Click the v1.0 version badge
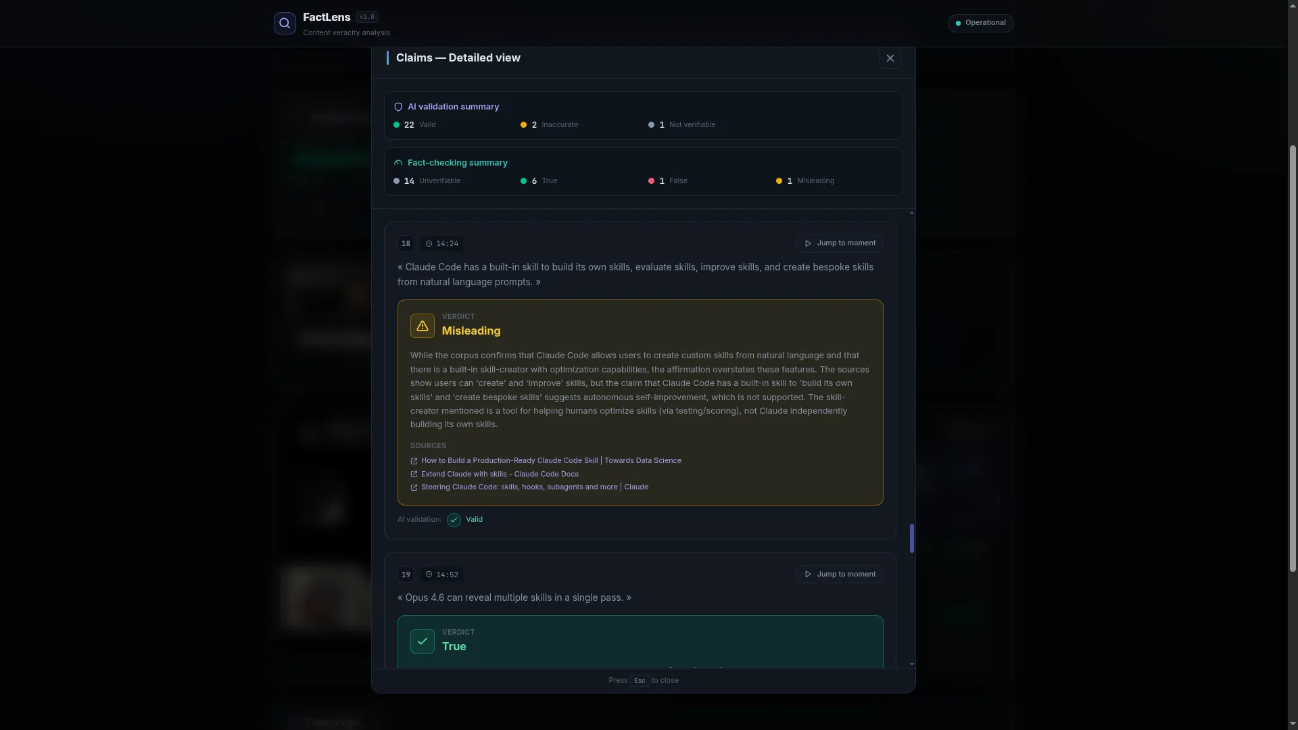The image size is (1298, 730). 367,18
